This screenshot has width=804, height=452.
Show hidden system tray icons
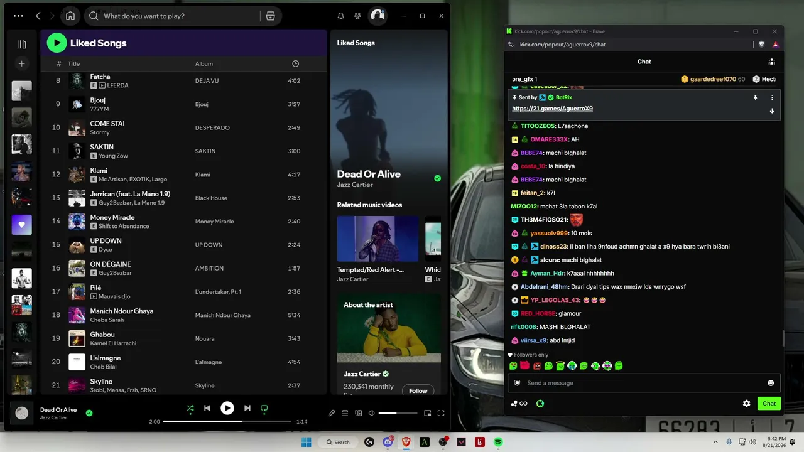(x=715, y=442)
